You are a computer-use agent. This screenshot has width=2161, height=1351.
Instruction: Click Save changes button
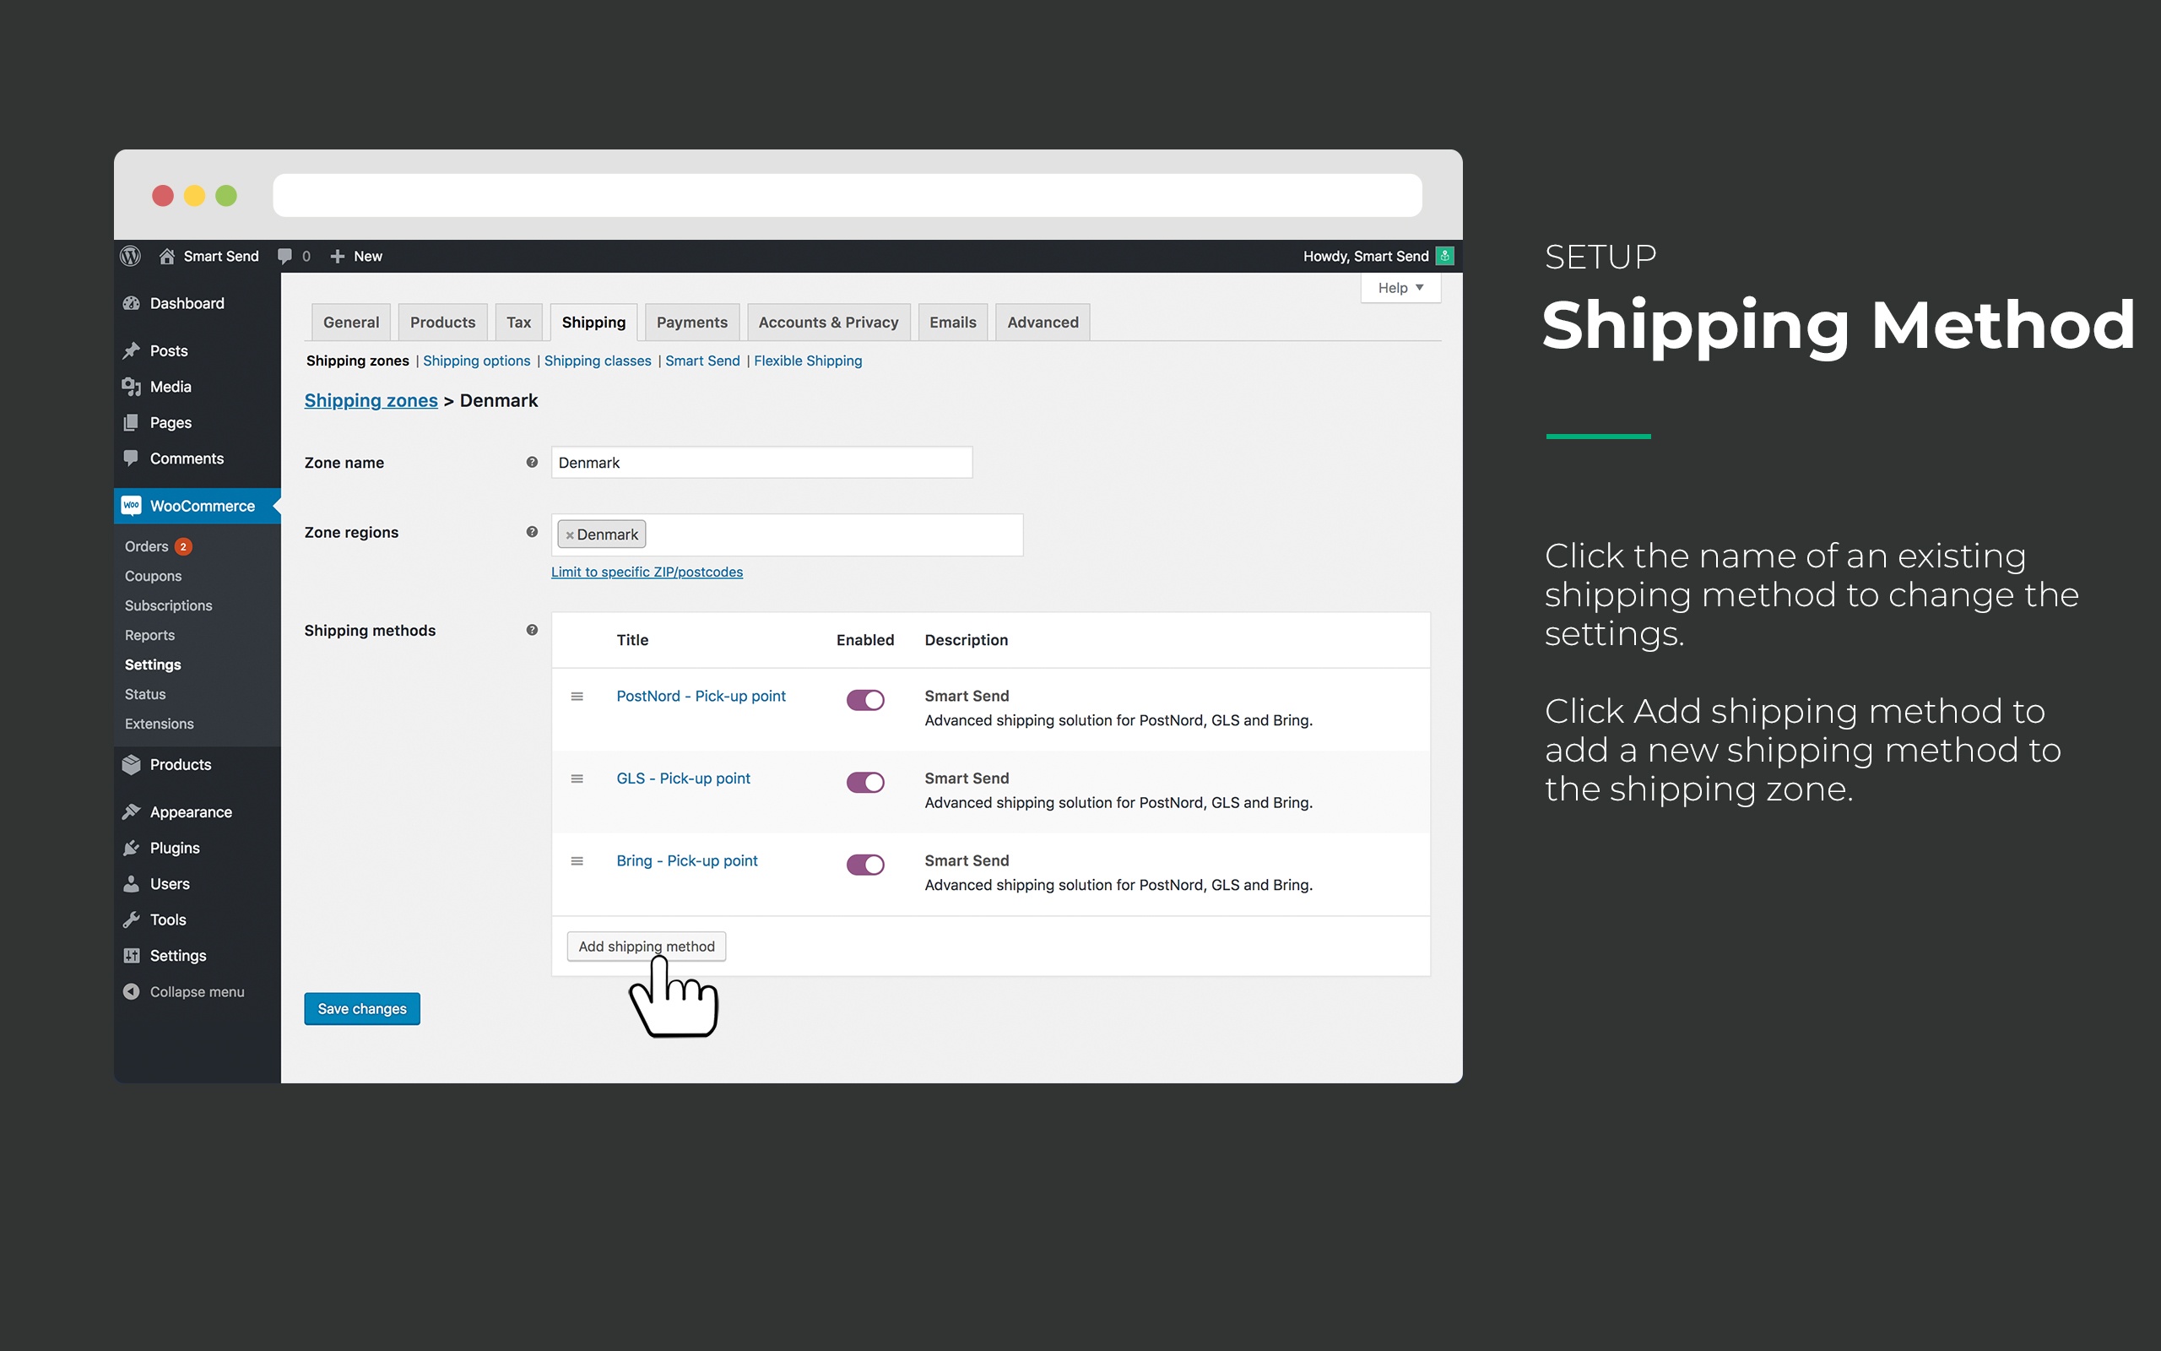click(362, 1008)
